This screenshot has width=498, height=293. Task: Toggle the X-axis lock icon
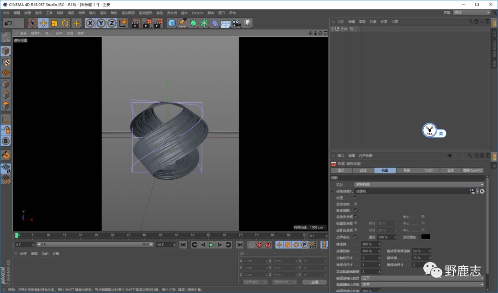(x=90, y=23)
